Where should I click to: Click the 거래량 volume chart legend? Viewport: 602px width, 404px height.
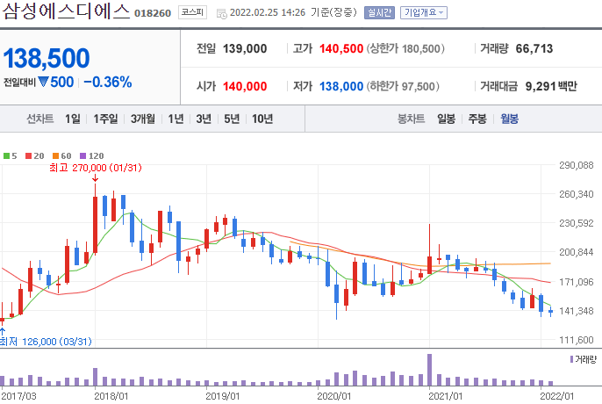pyautogui.click(x=584, y=359)
